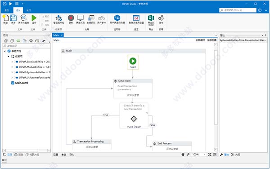
Task: Close the Main document tab
Action: [62, 35]
